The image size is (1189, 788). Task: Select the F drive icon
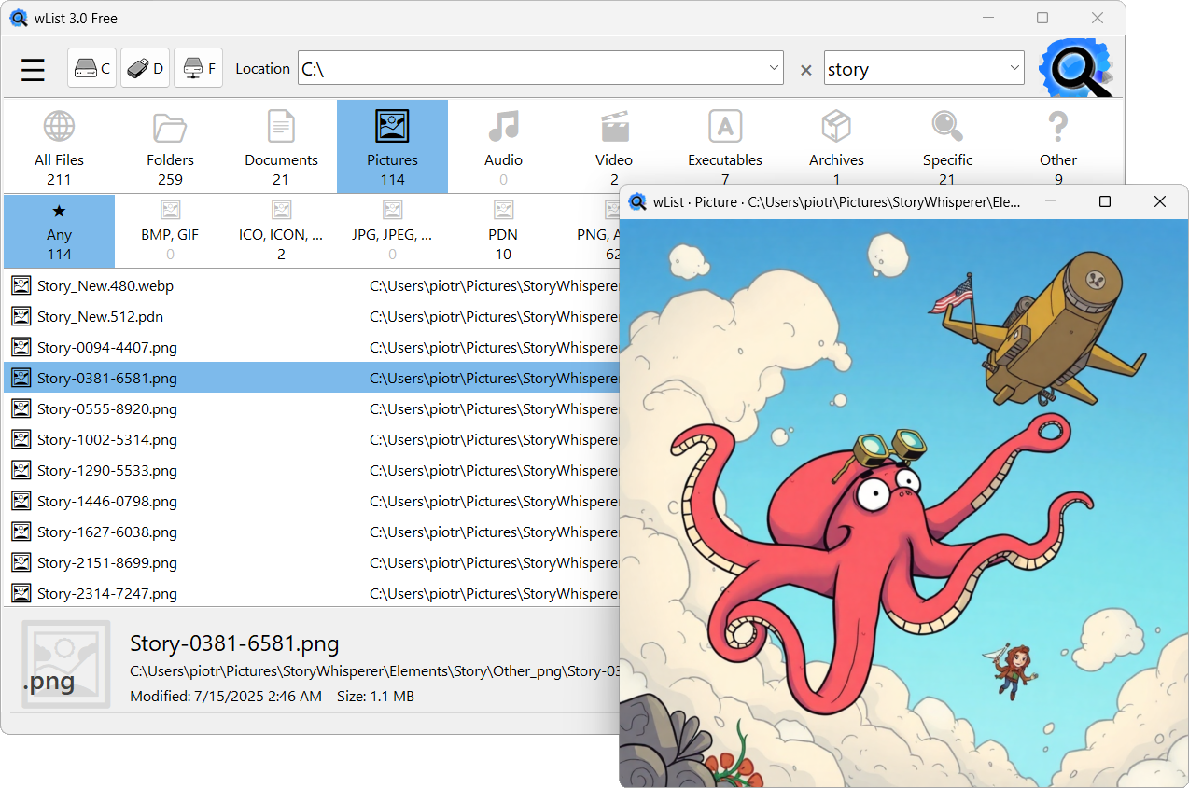(198, 68)
